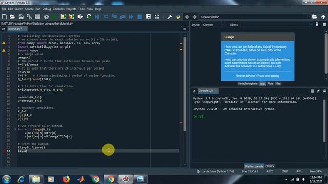Open the Debug menu
This screenshot has width=328, height=184.
click(x=47, y=9)
